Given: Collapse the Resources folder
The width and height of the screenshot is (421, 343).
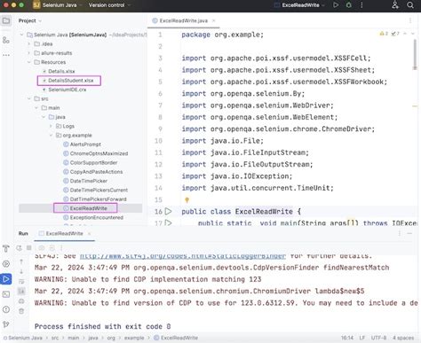Looking at the screenshot, I should pyautogui.click(x=29, y=62).
